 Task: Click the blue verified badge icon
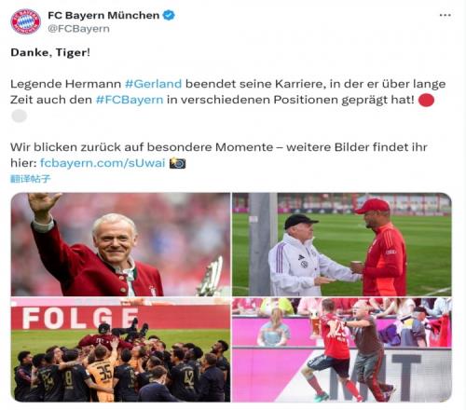[x=169, y=15]
